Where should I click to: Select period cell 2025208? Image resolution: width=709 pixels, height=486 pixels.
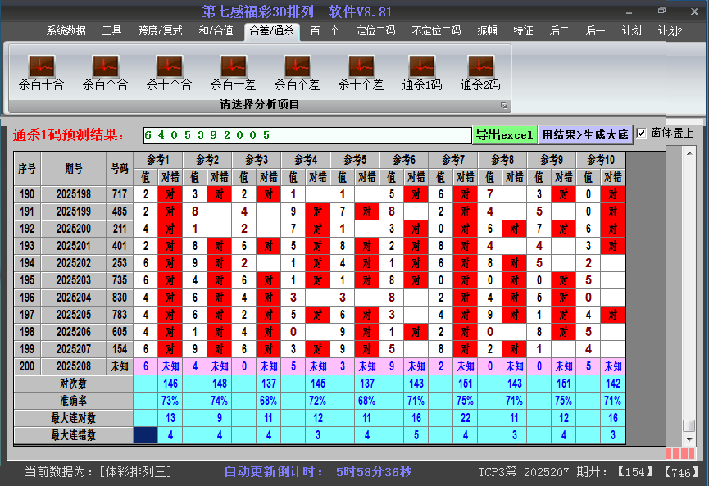pos(74,366)
